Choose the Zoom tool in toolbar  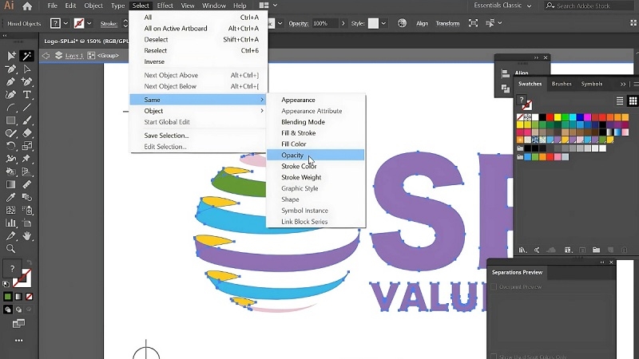click(10, 248)
